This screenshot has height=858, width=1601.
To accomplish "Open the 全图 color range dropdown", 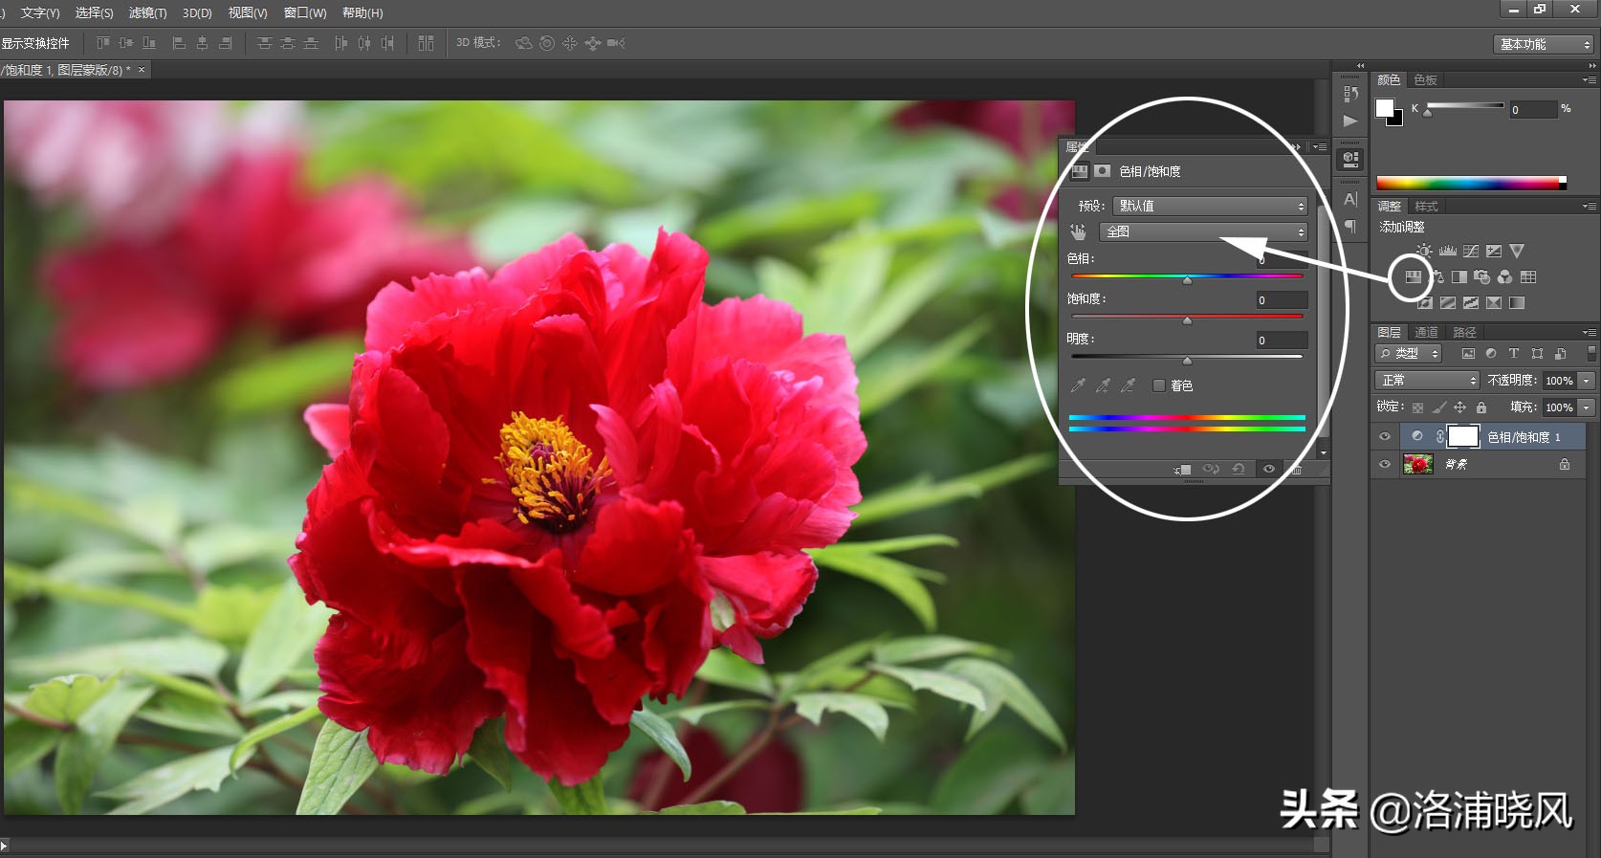I will tap(1203, 231).
